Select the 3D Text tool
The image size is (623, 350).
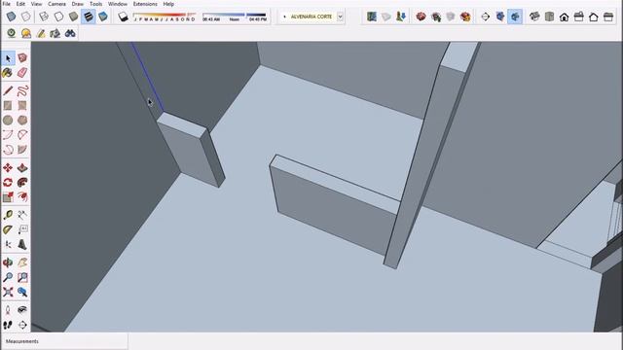tap(22, 245)
